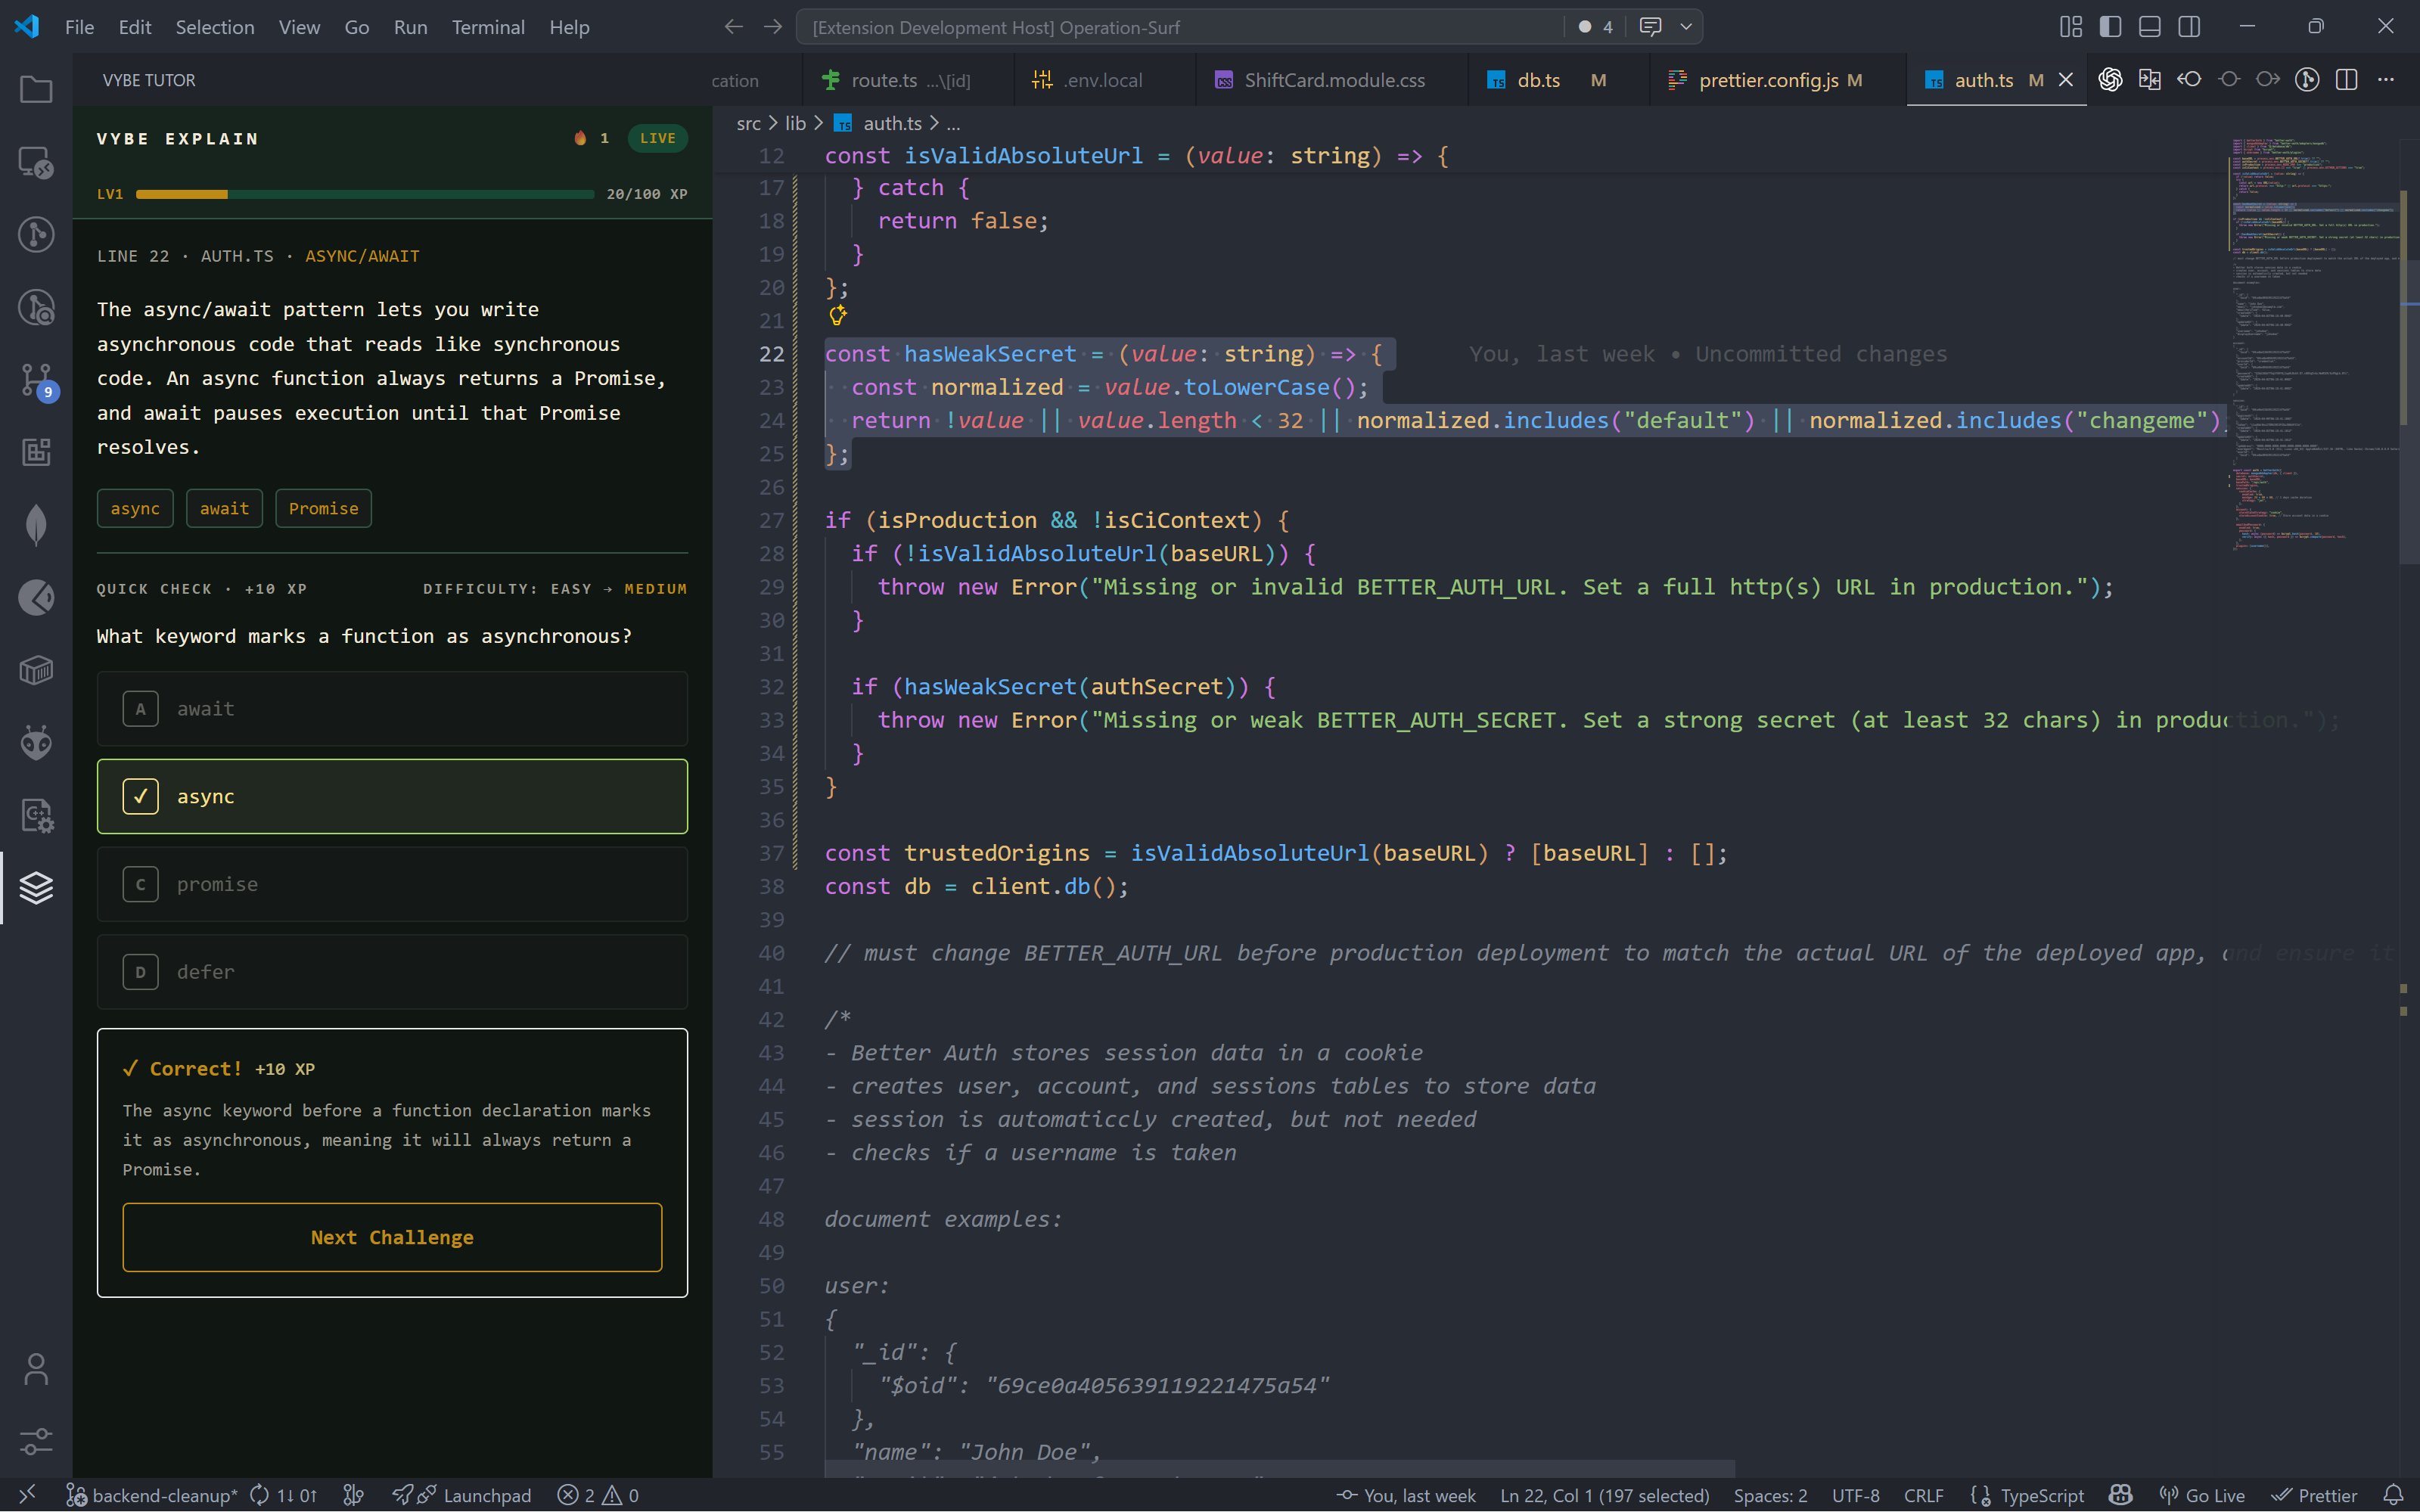Open the Spaces: 2 indentation selector
This screenshot has height=1512, width=2420.
tap(1770, 1495)
